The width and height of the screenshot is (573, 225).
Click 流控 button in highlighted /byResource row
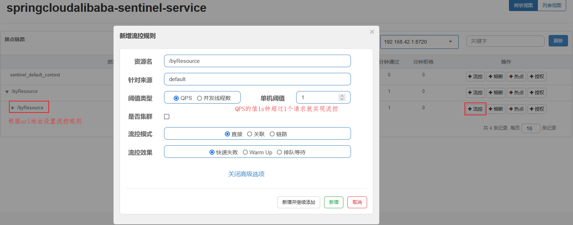pos(475,109)
